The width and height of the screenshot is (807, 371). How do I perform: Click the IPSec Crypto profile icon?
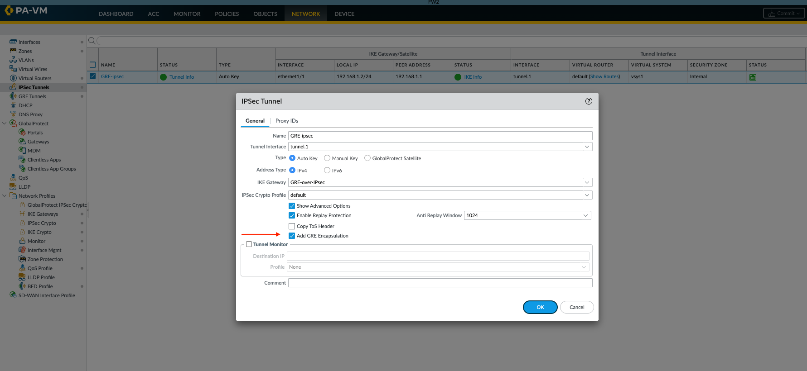click(x=22, y=223)
